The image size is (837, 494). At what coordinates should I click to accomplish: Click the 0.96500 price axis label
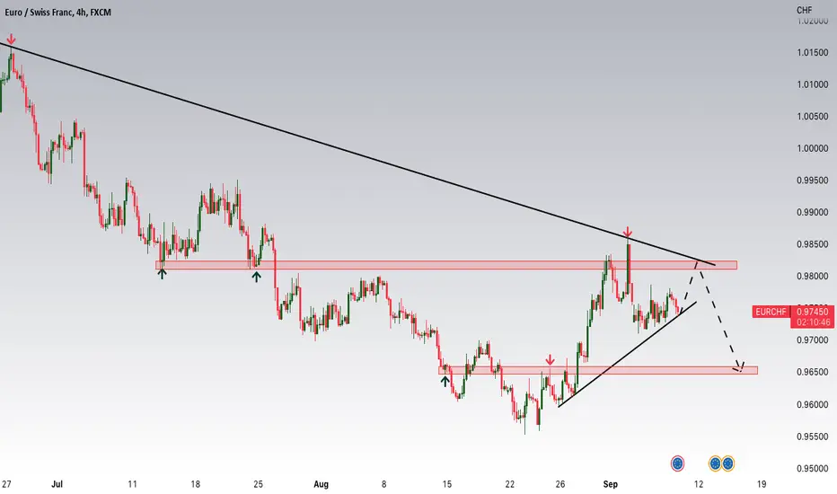point(813,372)
